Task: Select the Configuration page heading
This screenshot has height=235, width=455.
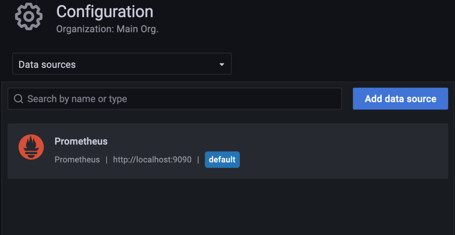Action: 104,12
